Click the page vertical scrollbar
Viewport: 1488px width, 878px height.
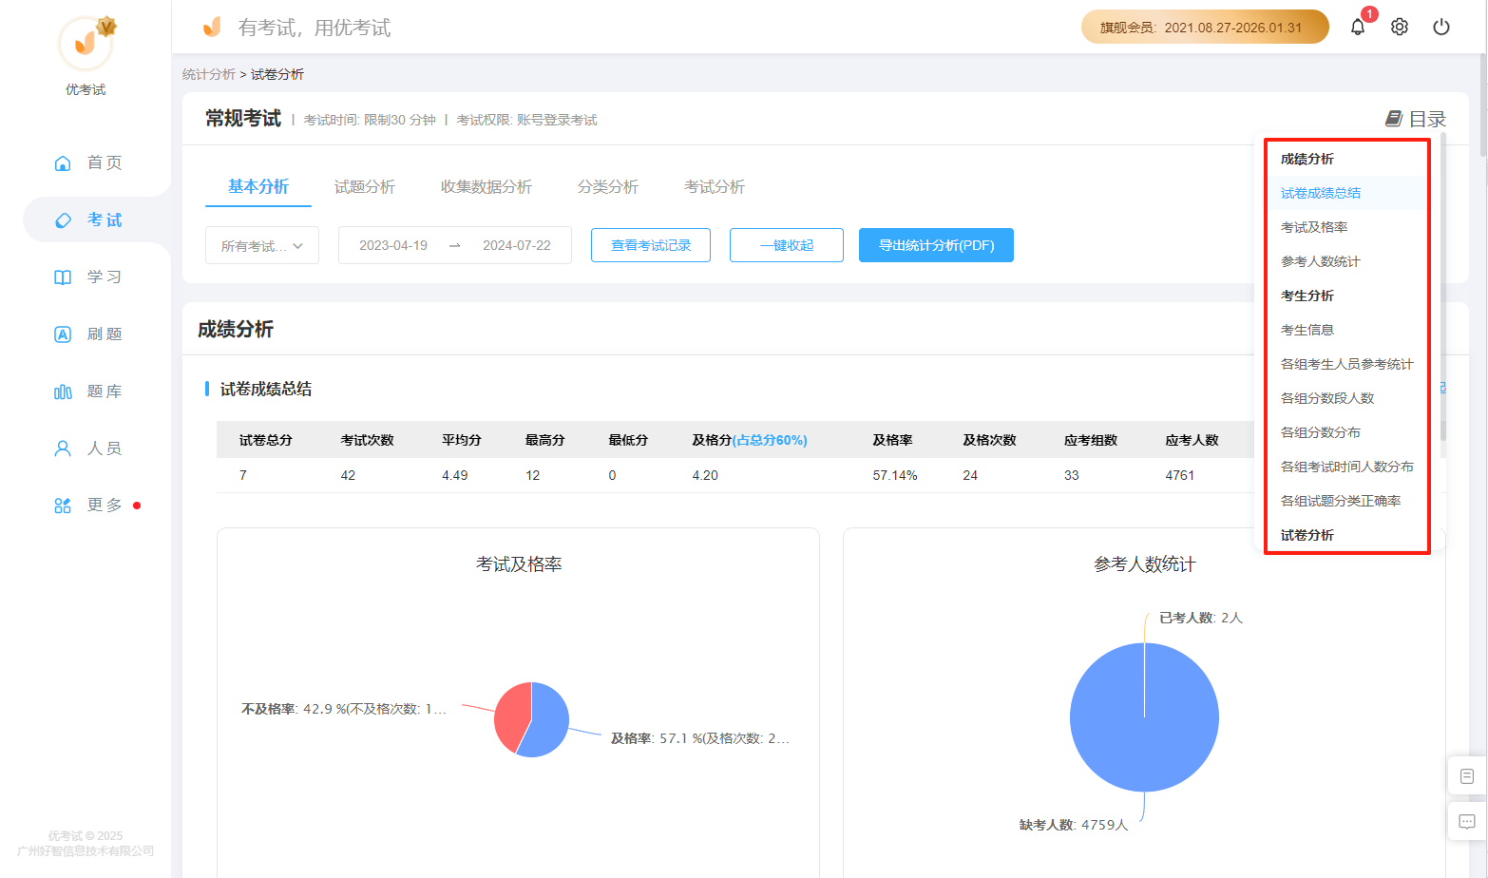point(1483,105)
